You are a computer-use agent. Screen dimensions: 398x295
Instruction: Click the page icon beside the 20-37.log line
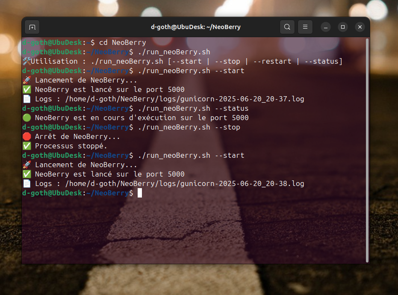(27, 99)
